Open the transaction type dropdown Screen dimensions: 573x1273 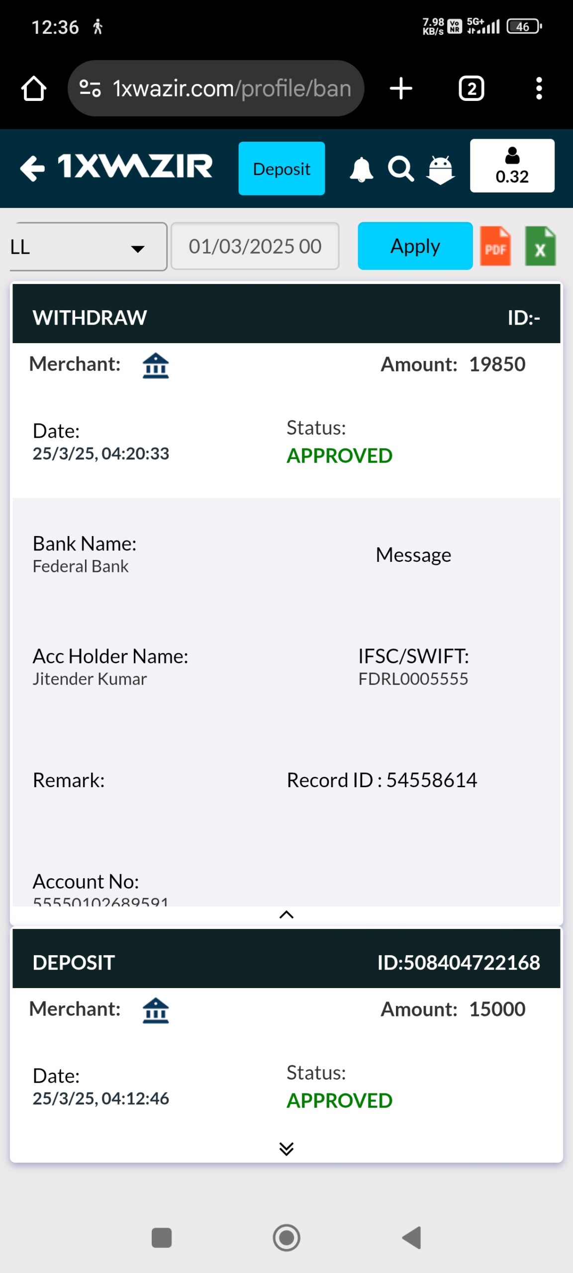[88, 247]
